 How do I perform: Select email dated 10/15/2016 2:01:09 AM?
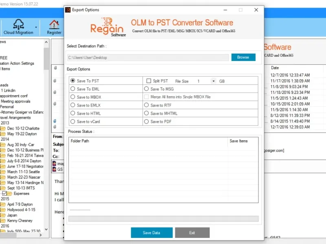(290, 104)
